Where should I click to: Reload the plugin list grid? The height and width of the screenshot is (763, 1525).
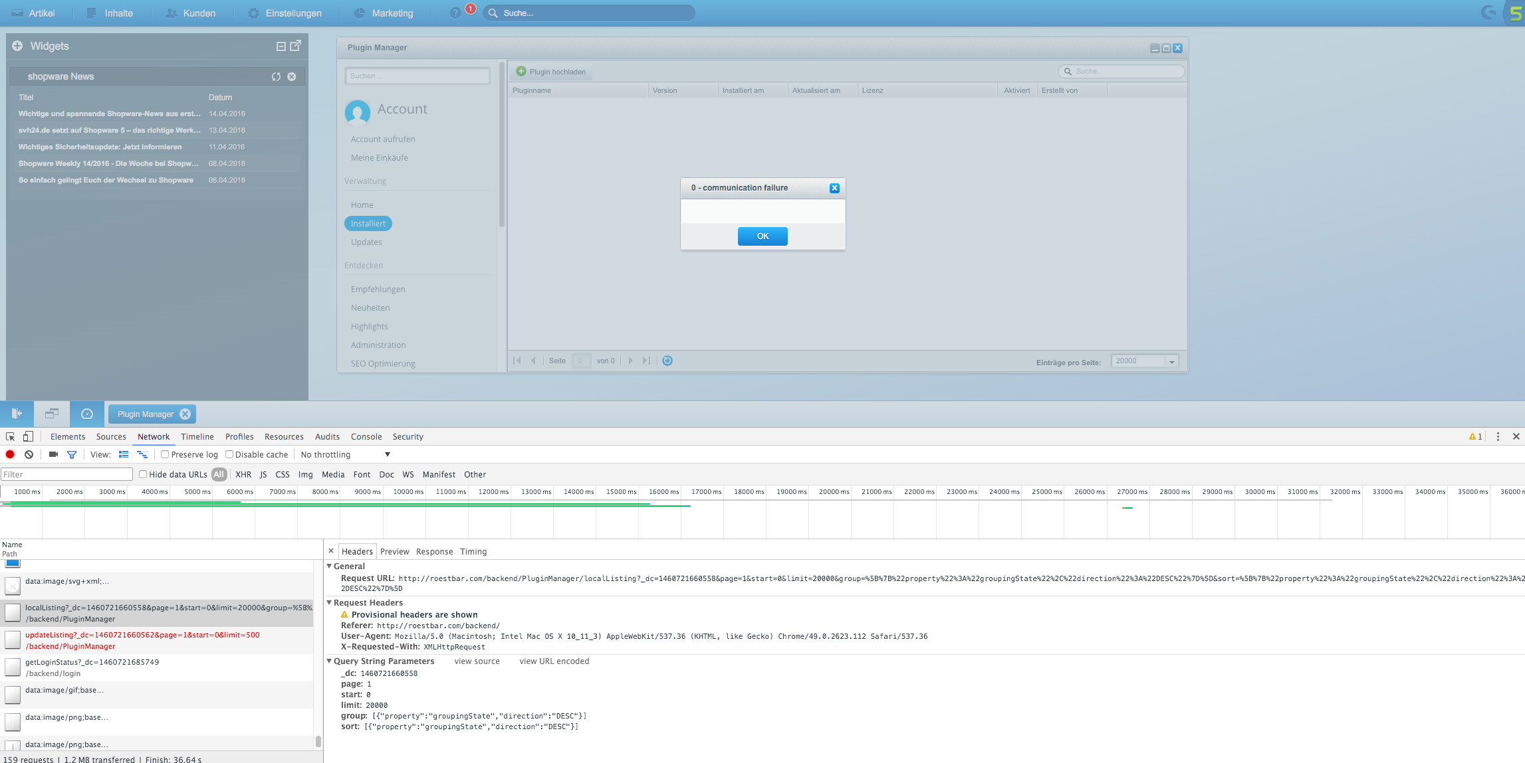pyautogui.click(x=667, y=361)
